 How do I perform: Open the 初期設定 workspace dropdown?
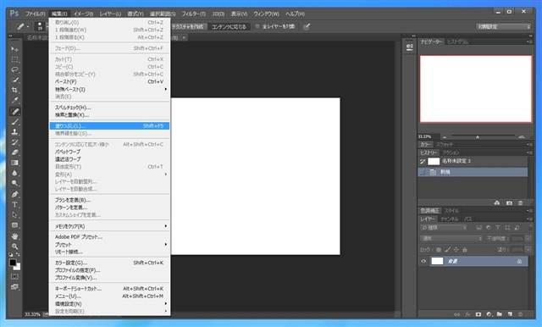pyautogui.click(x=503, y=26)
